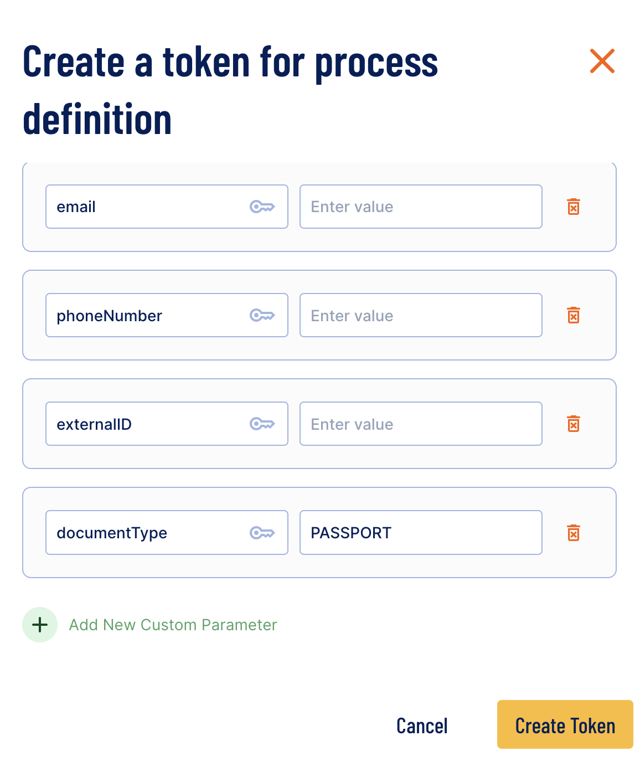Remove the phoneNumber parameter with trash icon

[x=574, y=315]
